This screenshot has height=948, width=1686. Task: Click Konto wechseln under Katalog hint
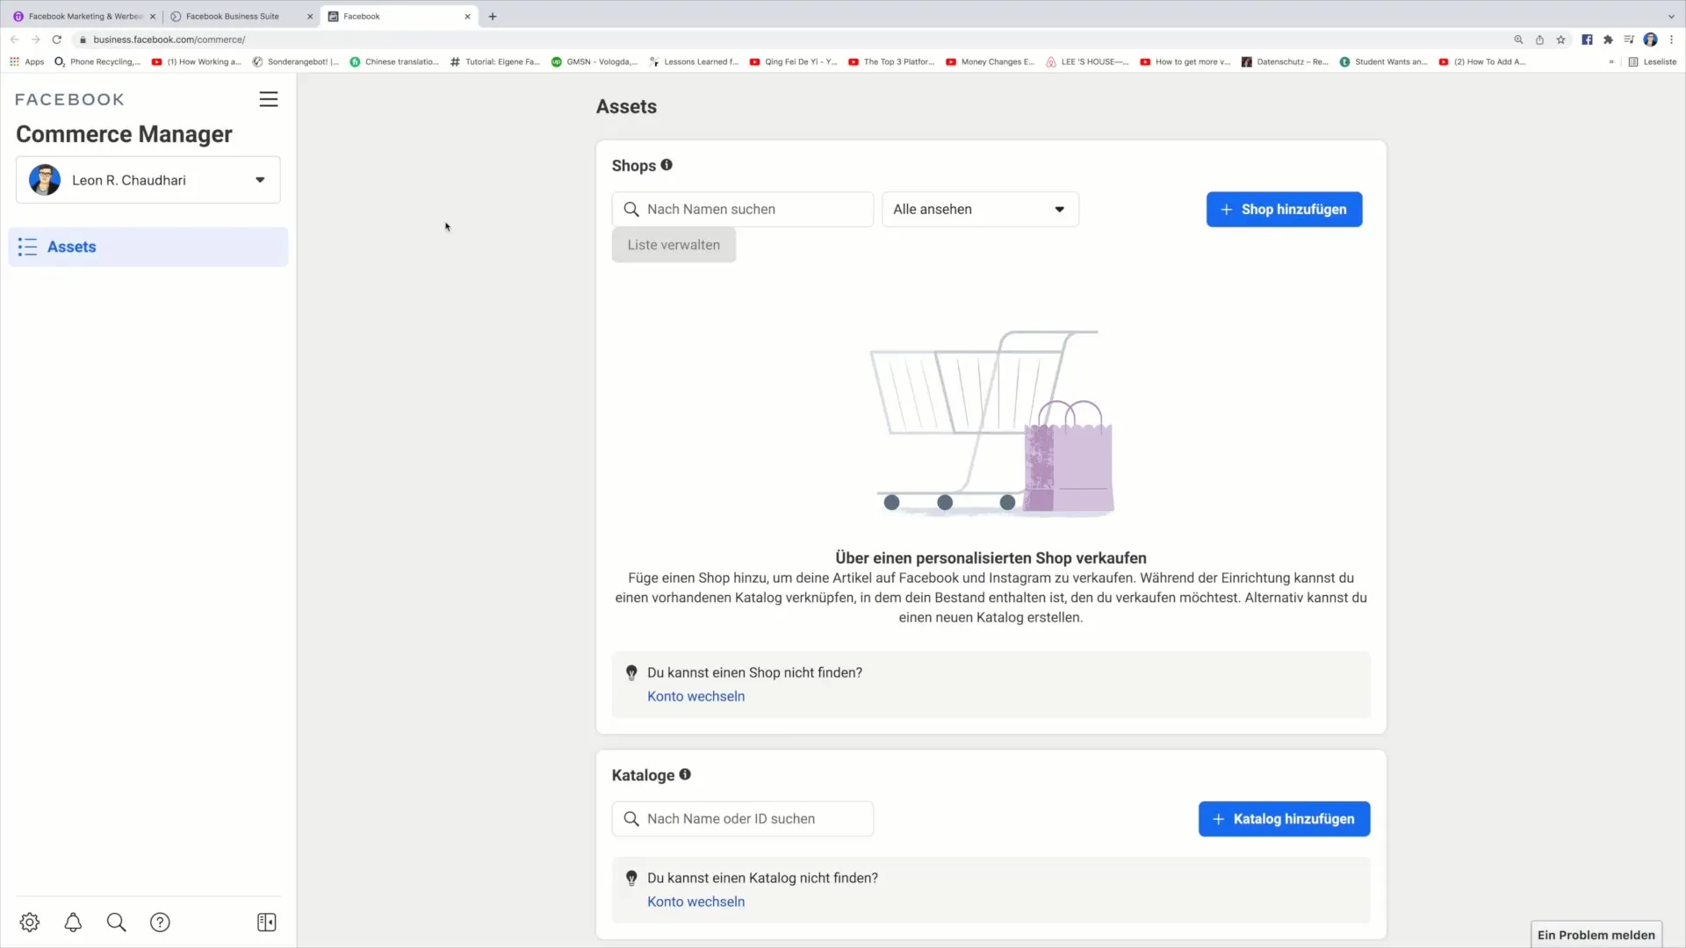[695, 901]
